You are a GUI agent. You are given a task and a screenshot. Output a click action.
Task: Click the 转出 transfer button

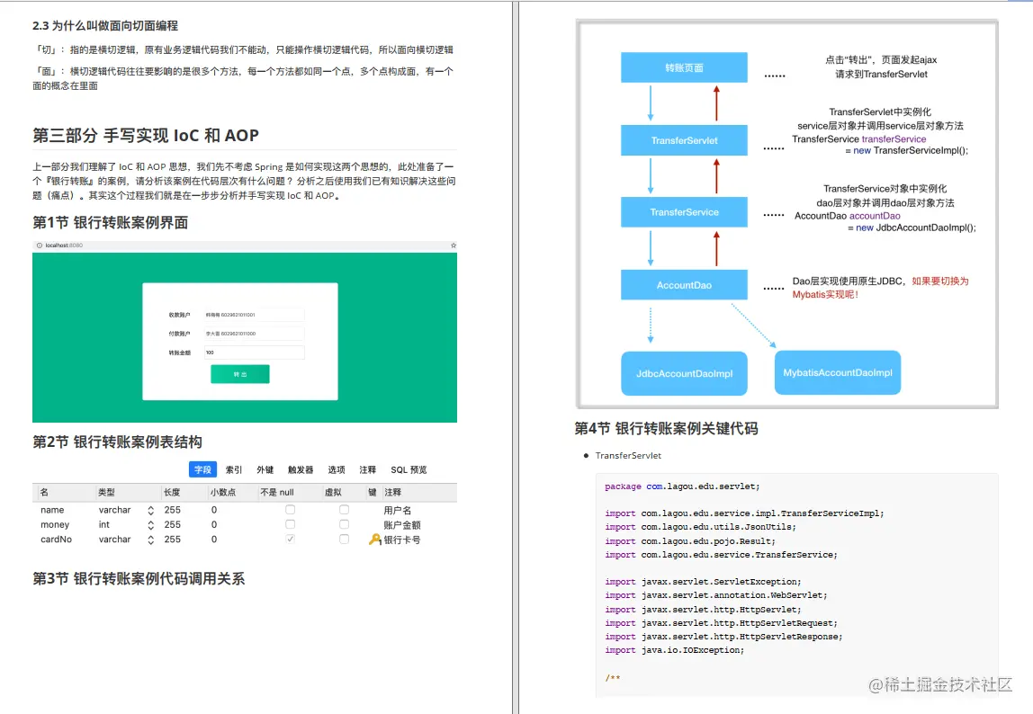coord(239,374)
